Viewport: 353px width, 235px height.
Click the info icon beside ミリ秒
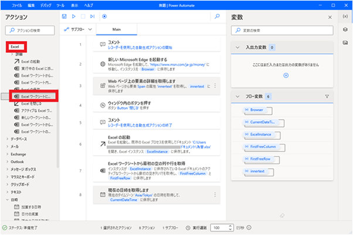tap(249, 227)
